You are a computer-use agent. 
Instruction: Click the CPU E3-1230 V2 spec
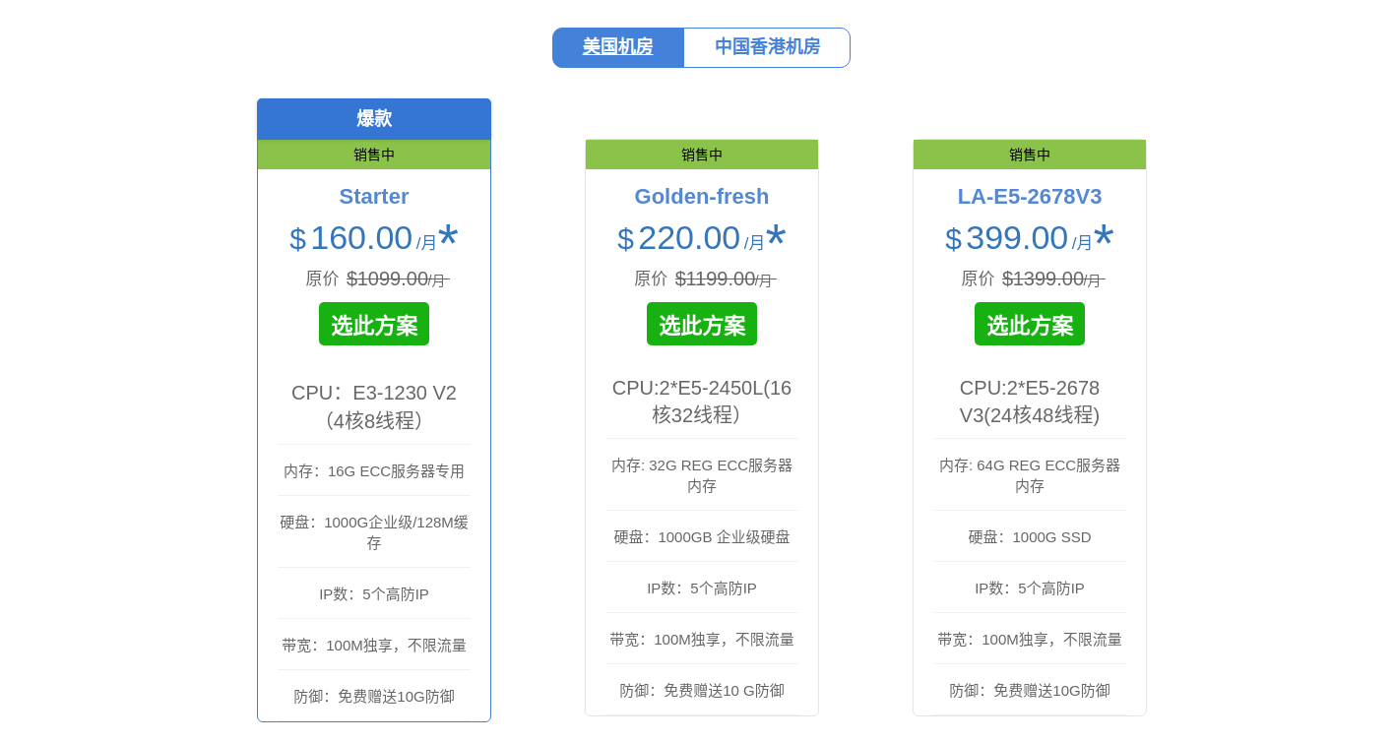(374, 406)
